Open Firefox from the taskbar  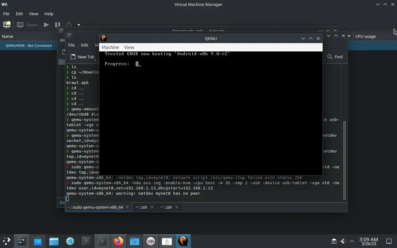click(118, 241)
